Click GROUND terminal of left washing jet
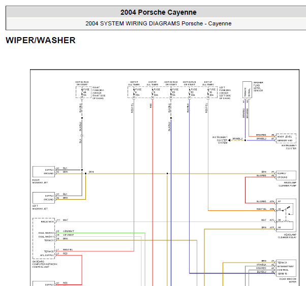The height and width of the screenshot is (286, 306). (49, 200)
